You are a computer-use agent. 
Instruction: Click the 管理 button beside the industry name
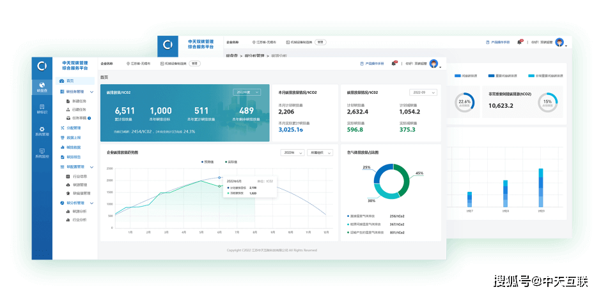(195, 64)
